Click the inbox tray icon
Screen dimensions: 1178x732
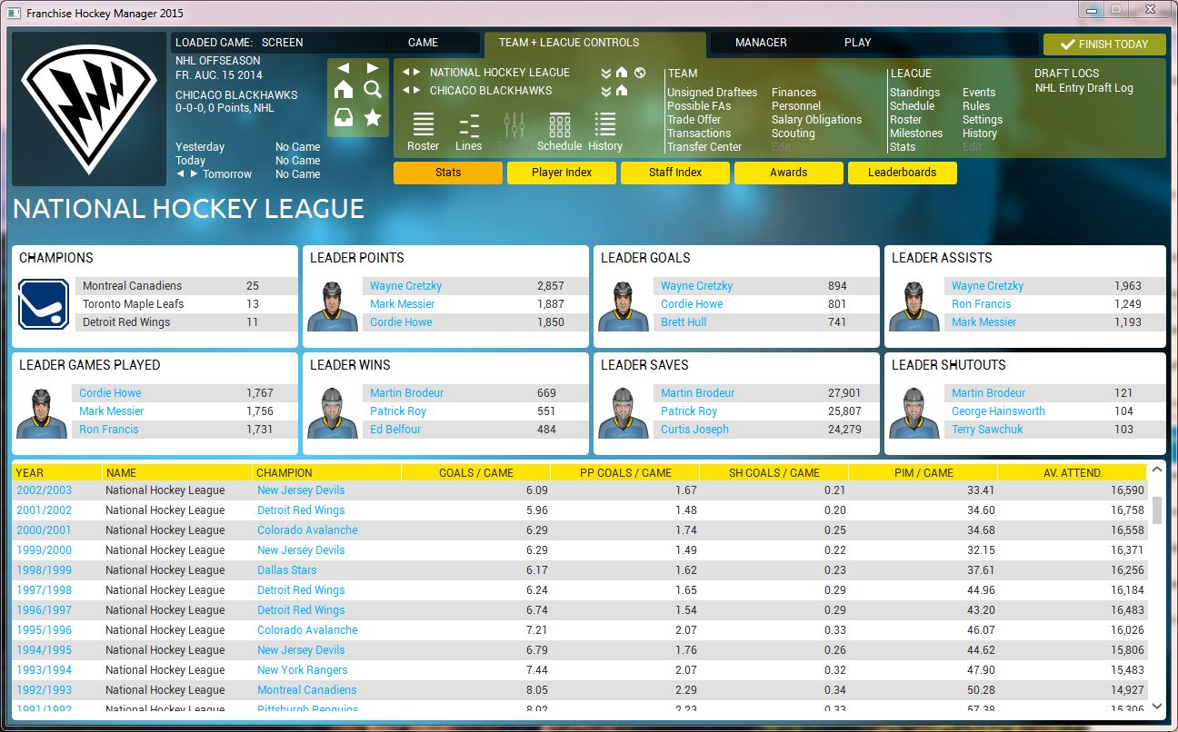click(x=344, y=117)
